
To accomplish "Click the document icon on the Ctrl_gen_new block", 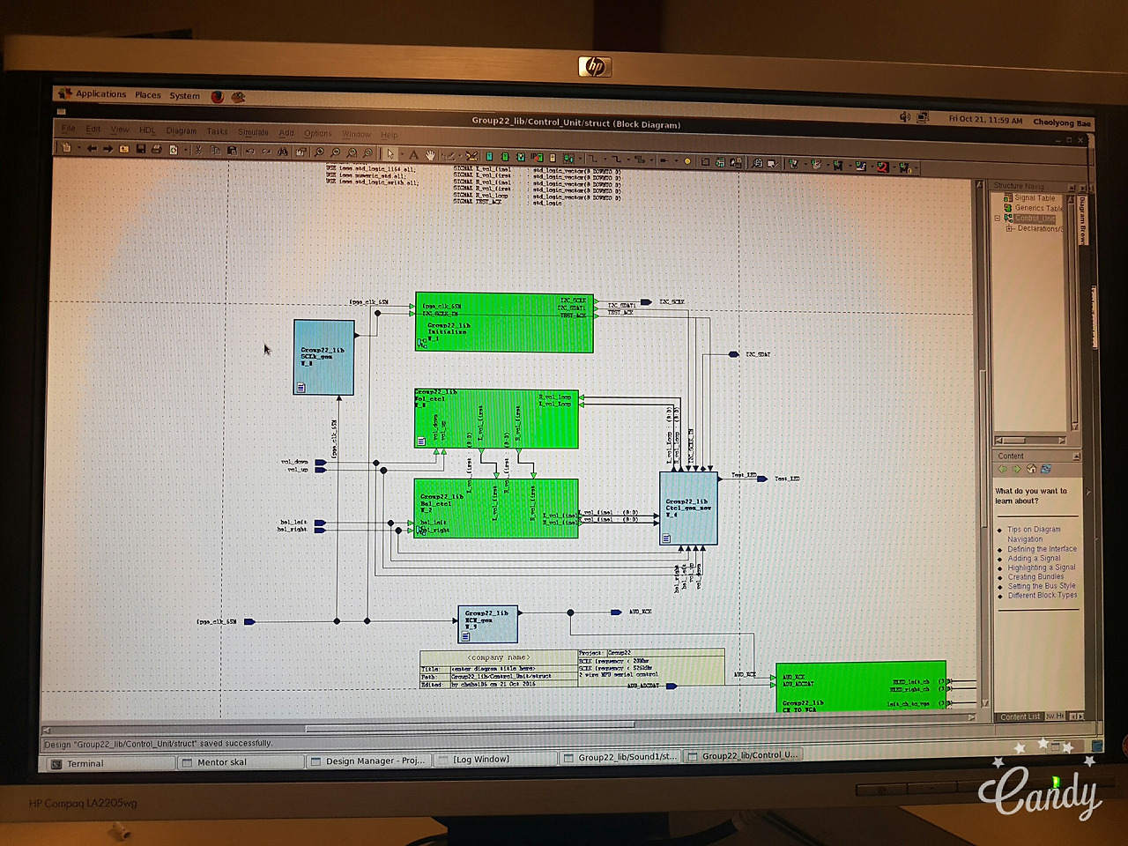I will click(666, 538).
